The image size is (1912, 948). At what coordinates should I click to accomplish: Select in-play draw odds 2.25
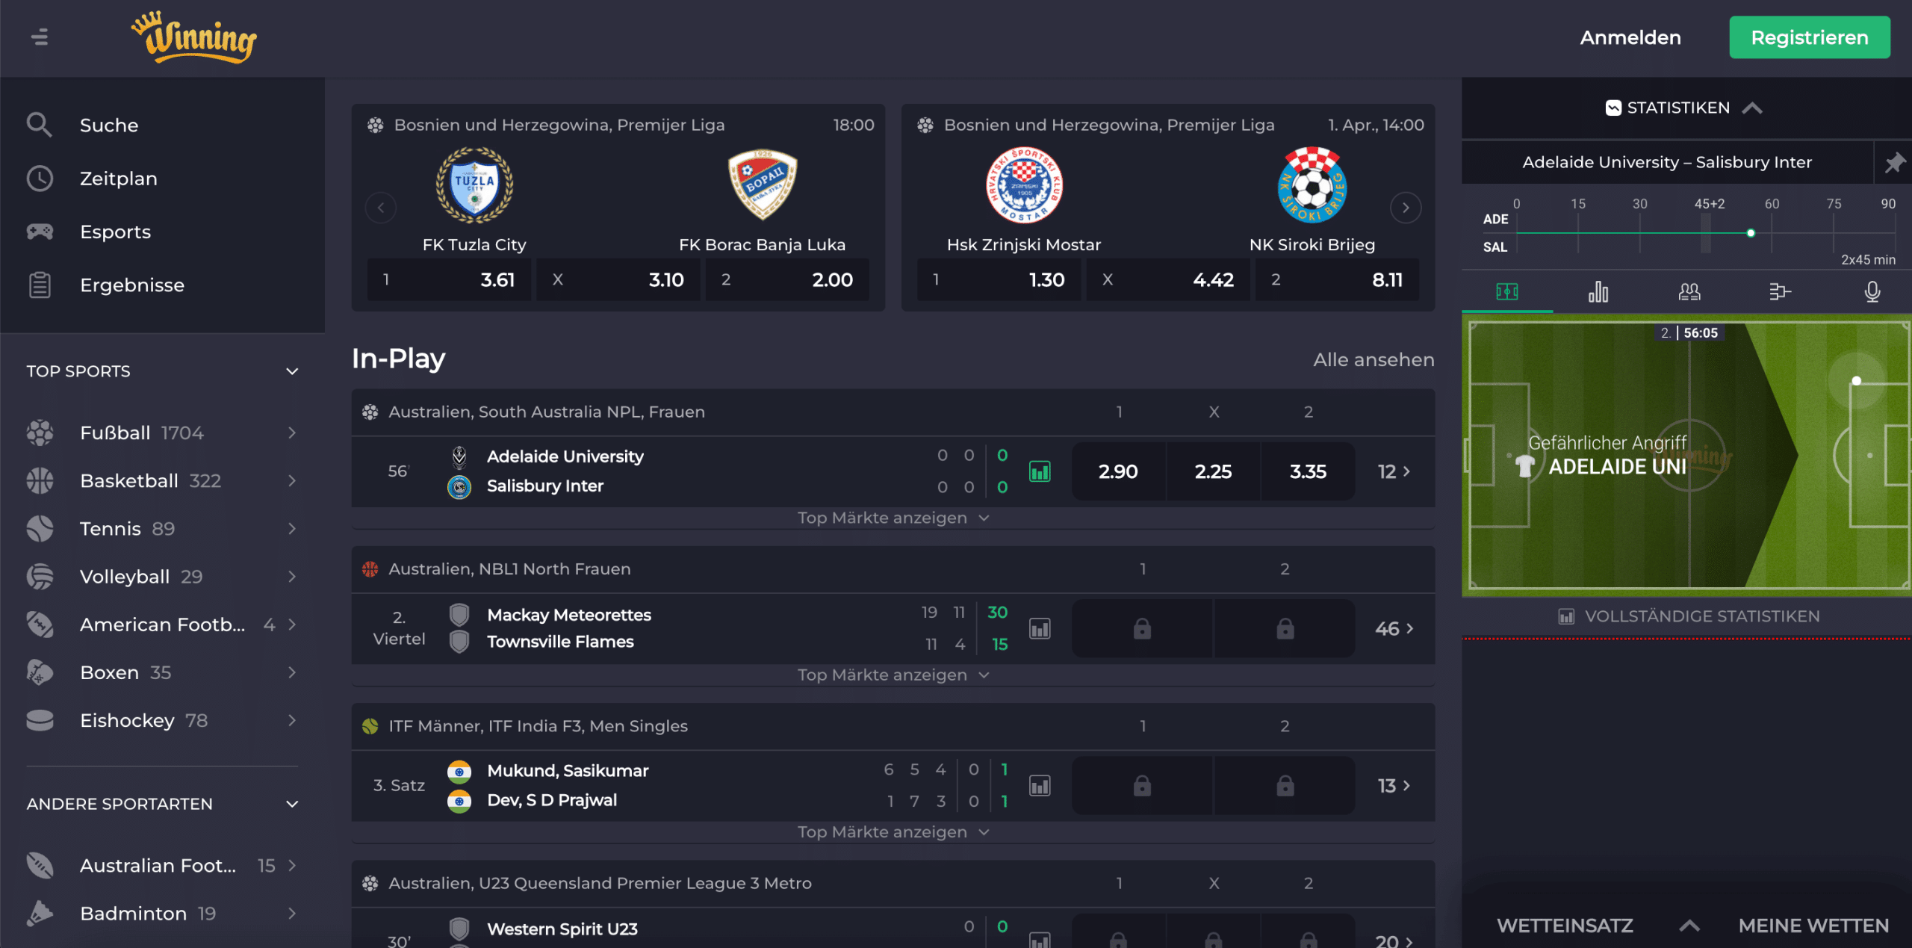click(1213, 471)
